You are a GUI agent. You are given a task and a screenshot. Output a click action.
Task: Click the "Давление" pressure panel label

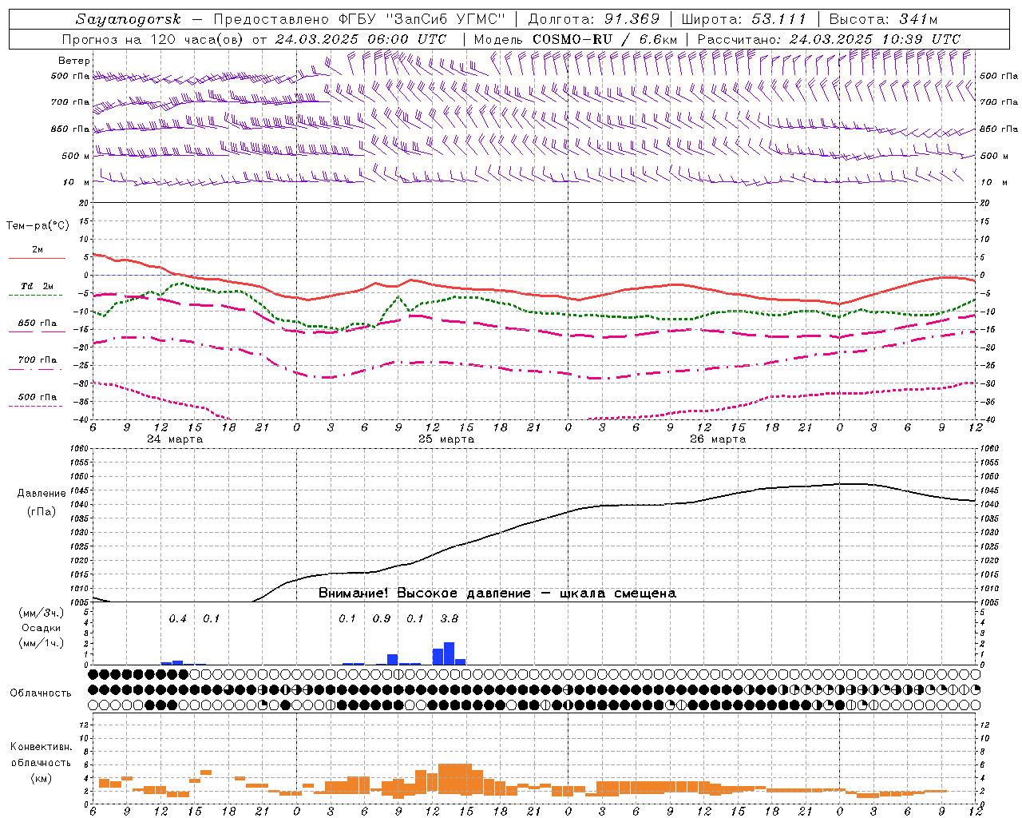point(42,494)
